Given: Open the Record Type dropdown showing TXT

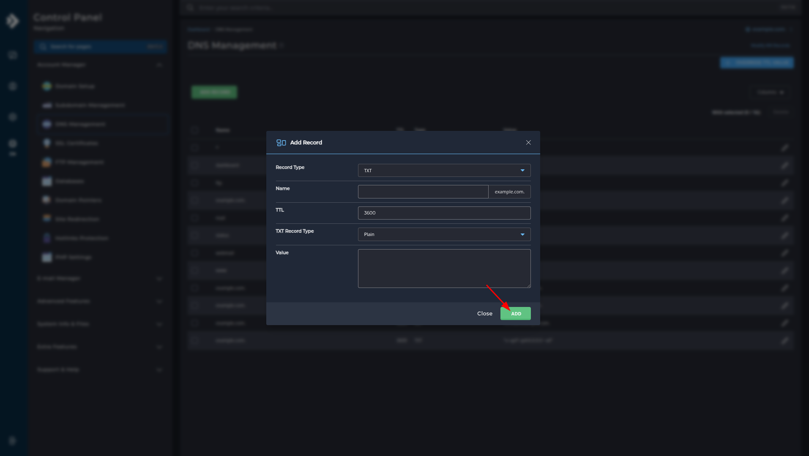Looking at the screenshot, I should click(444, 170).
